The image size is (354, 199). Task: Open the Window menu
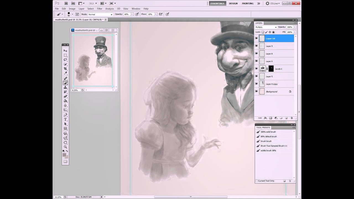click(x=136, y=9)
